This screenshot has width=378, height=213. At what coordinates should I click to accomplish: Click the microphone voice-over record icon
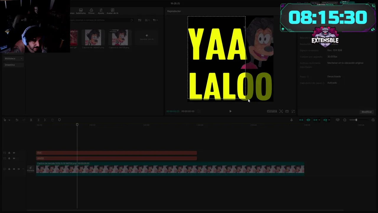291,120
